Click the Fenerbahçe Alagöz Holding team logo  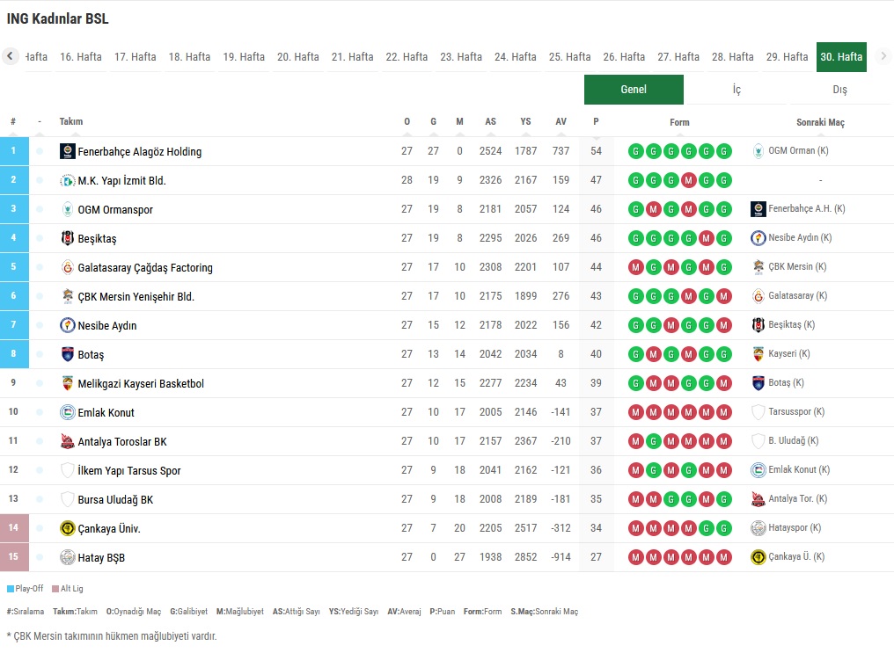tap(67, 151)
